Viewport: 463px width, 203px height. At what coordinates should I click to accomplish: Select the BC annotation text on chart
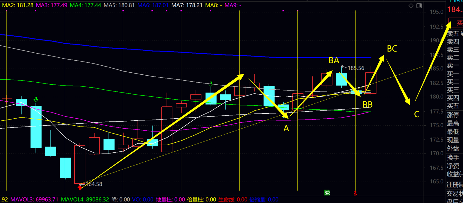tap(392, 49)
